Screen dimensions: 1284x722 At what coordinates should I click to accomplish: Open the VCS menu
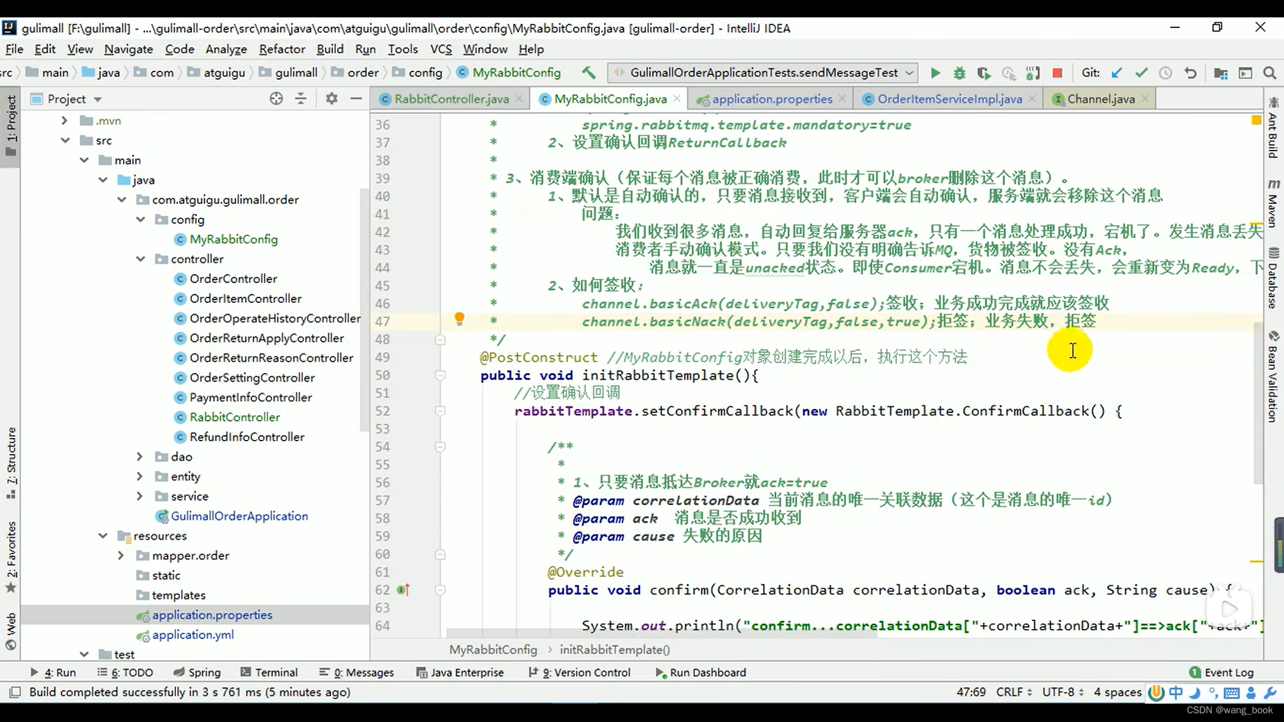(x=441, y=49)
